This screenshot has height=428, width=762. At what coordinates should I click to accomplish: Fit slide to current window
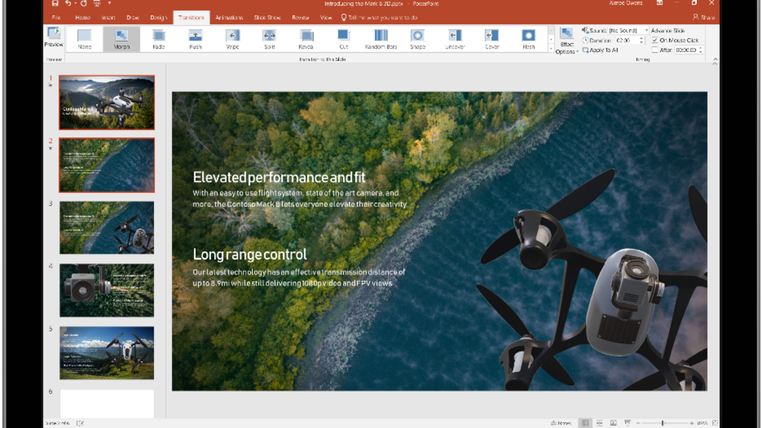[714, 423]
